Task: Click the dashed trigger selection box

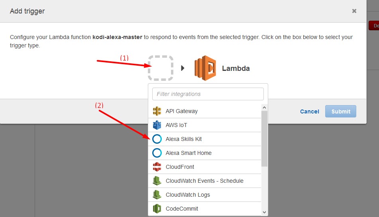Action: tap(161, 68)
